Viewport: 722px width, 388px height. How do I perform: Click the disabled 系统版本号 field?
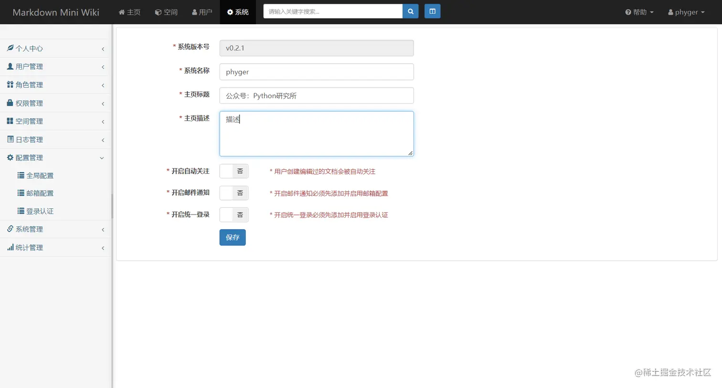[x=317, y=48]
